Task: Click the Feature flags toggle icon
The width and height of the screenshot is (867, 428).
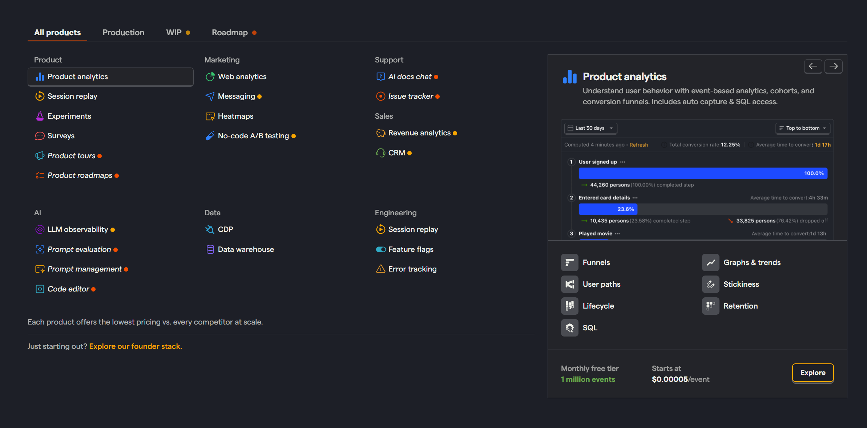Action: point(380,249)
